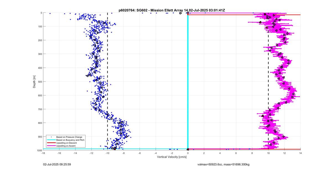Click the "600" depth axis tick label
This screenshot has width=332, height=169.
pos(40,95)
